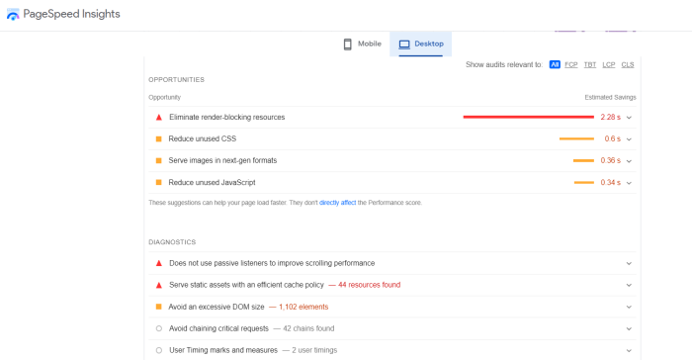Expand Reduce unused CSS chevron
The width and height of the screenshot is (692, 360).
coord(629,139)
